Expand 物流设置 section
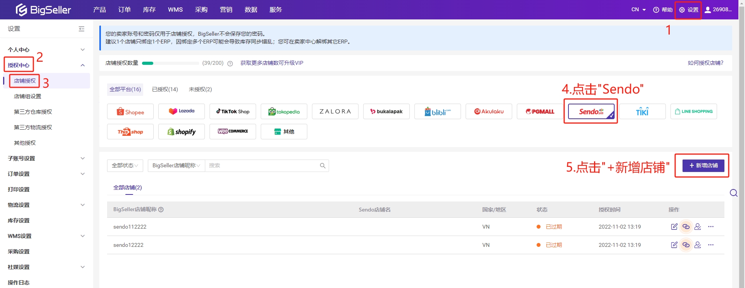This screenshot has height=288, width=745. point(83,205)
